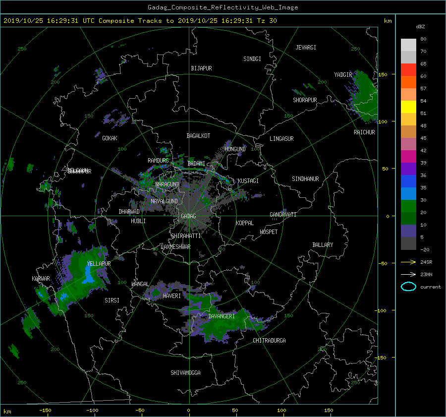Select the magenta 39 dBZ color swatch
Viewport: 446px width, 417px height.
click(408, 157)
